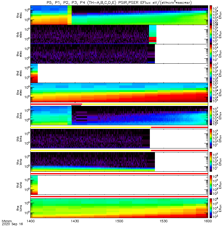Click the thc ions spectrogram data
The image size is (223, 238).
coord(92,162)
